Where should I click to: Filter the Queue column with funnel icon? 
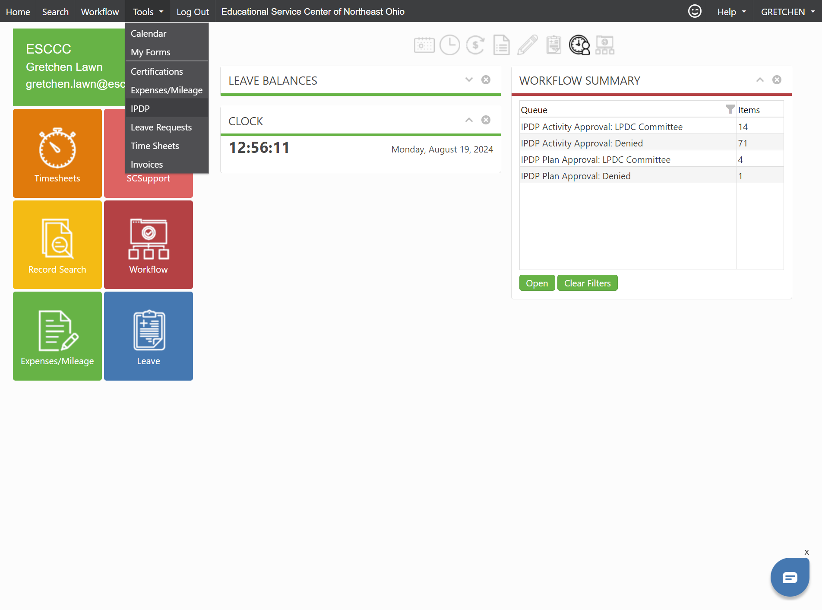730,109
